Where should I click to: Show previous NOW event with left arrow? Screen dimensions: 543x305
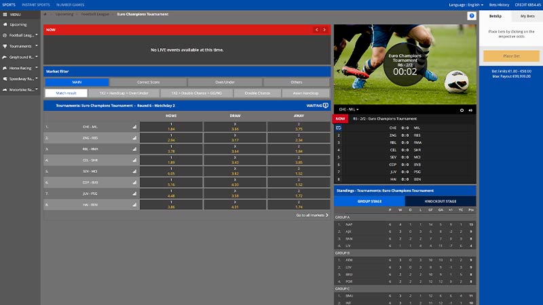pyautogui.click(x=316, y=30)
